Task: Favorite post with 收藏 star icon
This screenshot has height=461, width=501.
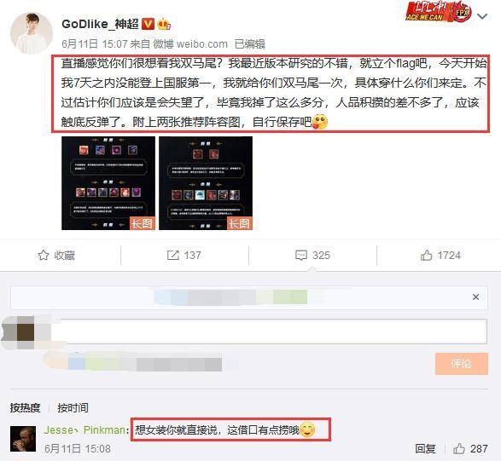Action: coord(56,256)
